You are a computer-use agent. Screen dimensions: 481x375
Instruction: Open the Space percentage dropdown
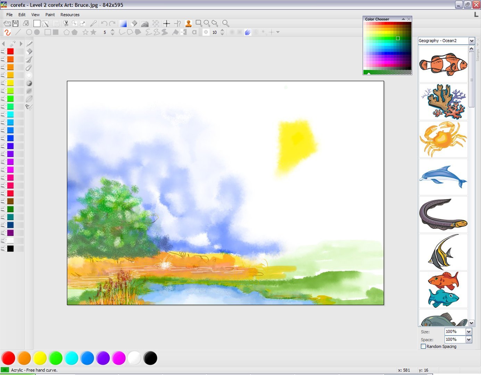click(x=468, y=339)
